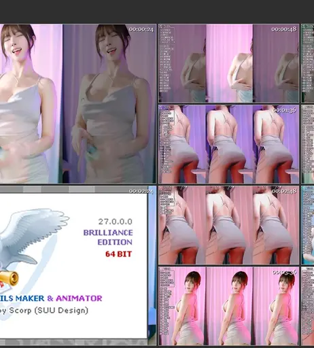314x348 pixels.
Task: Click the Scorp (SUU Design) credit
Action: [x=48, y=310]
